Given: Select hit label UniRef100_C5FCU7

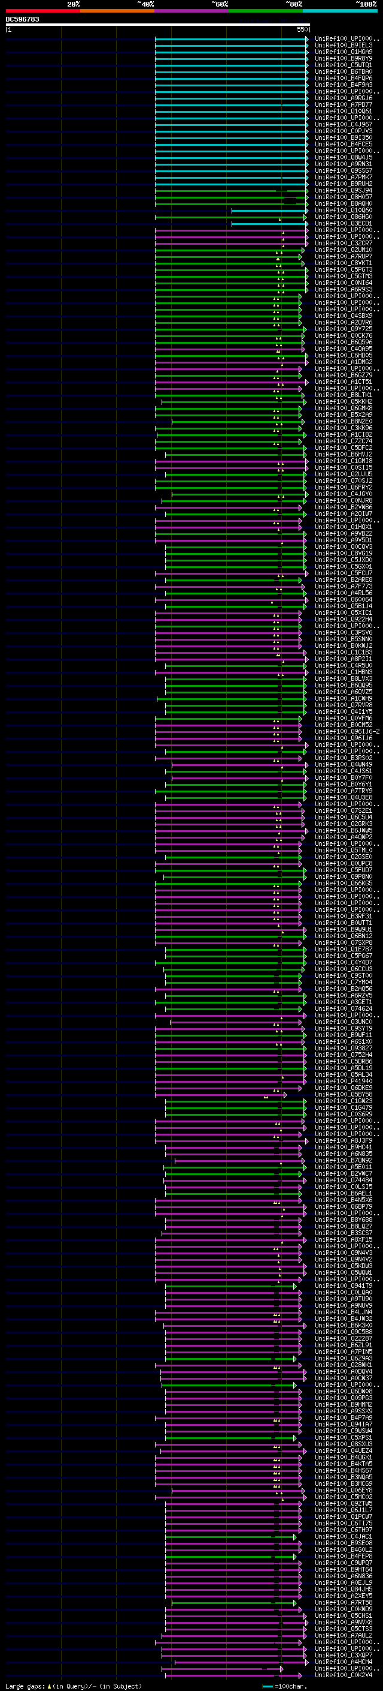Looking at the screenshot, I should [344, 573].
